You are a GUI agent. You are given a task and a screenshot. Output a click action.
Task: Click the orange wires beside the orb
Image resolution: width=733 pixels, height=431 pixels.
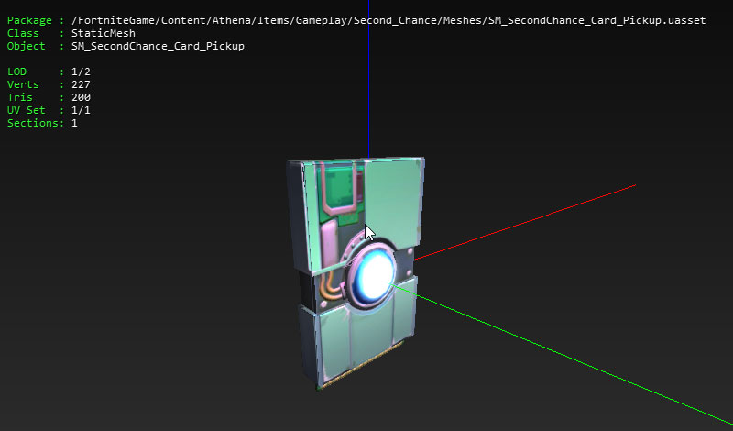pos(334,289)
